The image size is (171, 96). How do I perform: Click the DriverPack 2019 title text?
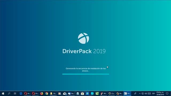pyautogui.click(x=84, y=51)
